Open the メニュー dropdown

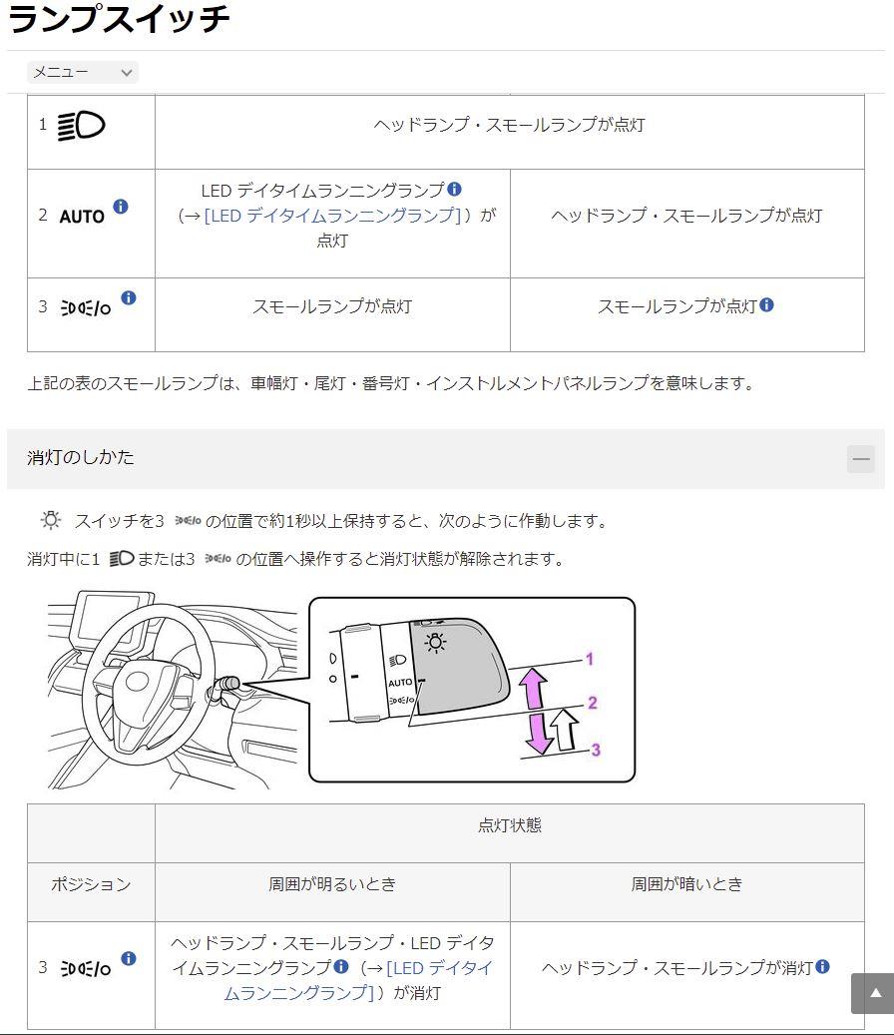coord(83,72)
